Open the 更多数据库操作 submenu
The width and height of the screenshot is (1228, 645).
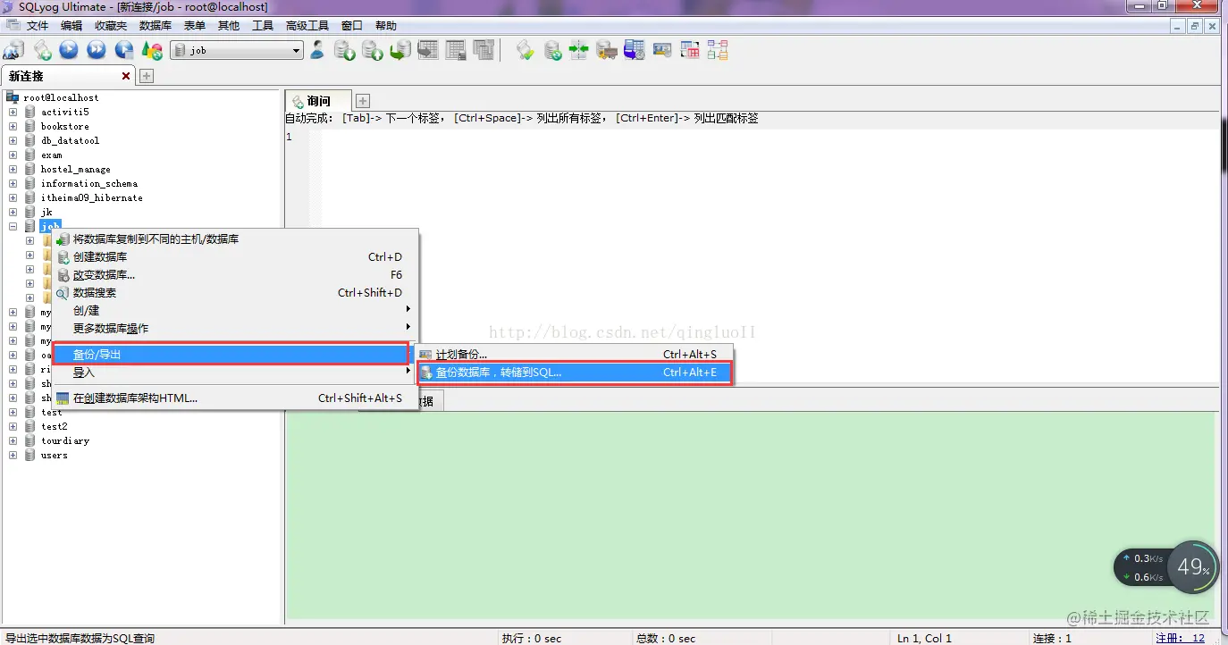pyautogui.click(x=235, y=329)
